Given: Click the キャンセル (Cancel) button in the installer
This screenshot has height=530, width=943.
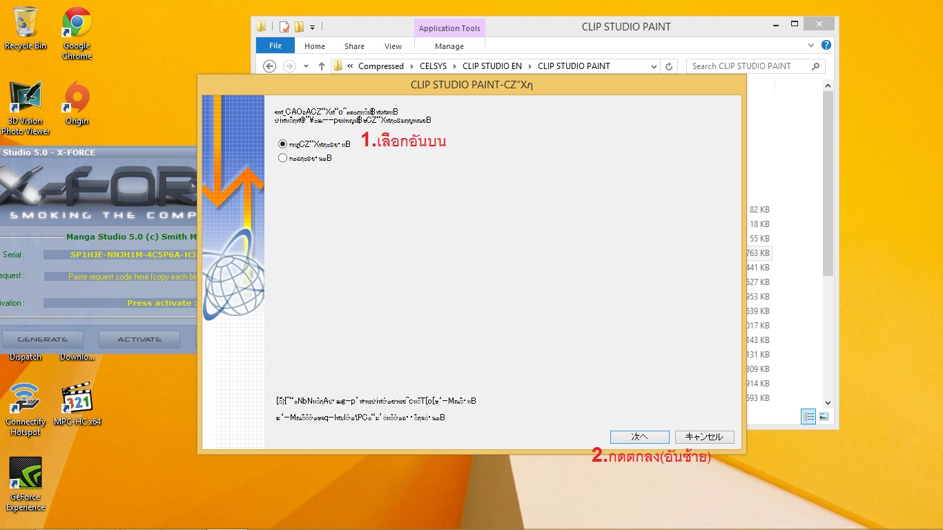Looking at the screenshot, I should (705, 437).
